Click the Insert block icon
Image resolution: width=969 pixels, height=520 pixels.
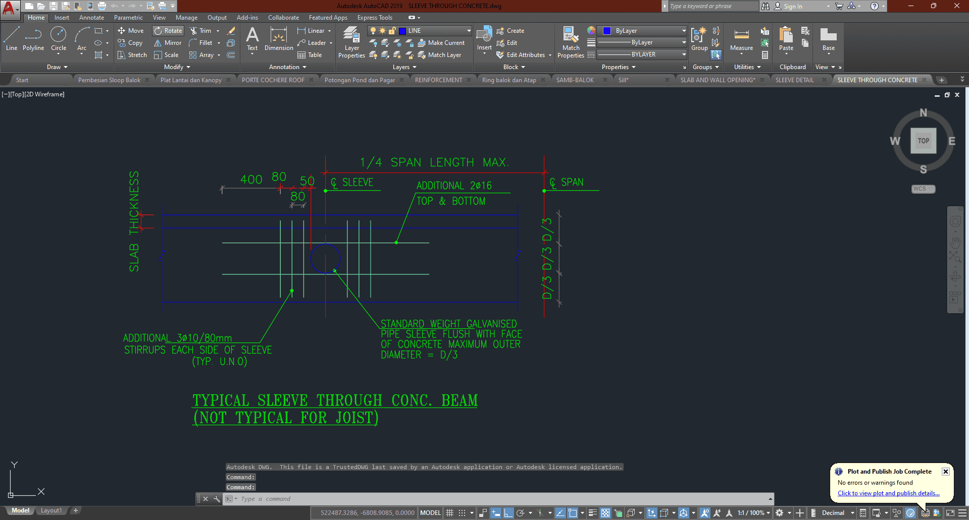pos(484,38)
